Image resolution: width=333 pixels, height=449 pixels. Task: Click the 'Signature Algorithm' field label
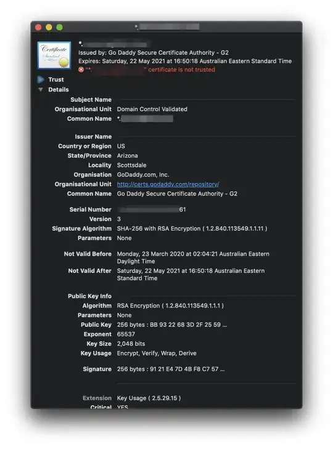point(82,229)
